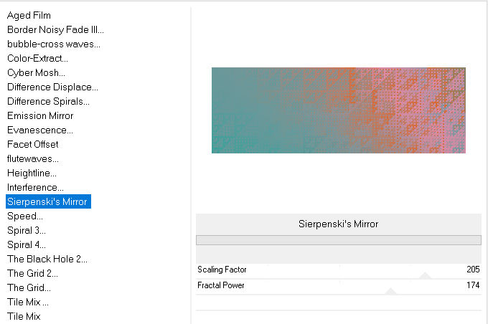Select Facet Offset filter
This screenshot has height=324, width=488.
[x=33, y=144]
